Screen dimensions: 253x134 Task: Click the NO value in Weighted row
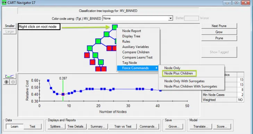pyautogui.click(x=240, y=100)
